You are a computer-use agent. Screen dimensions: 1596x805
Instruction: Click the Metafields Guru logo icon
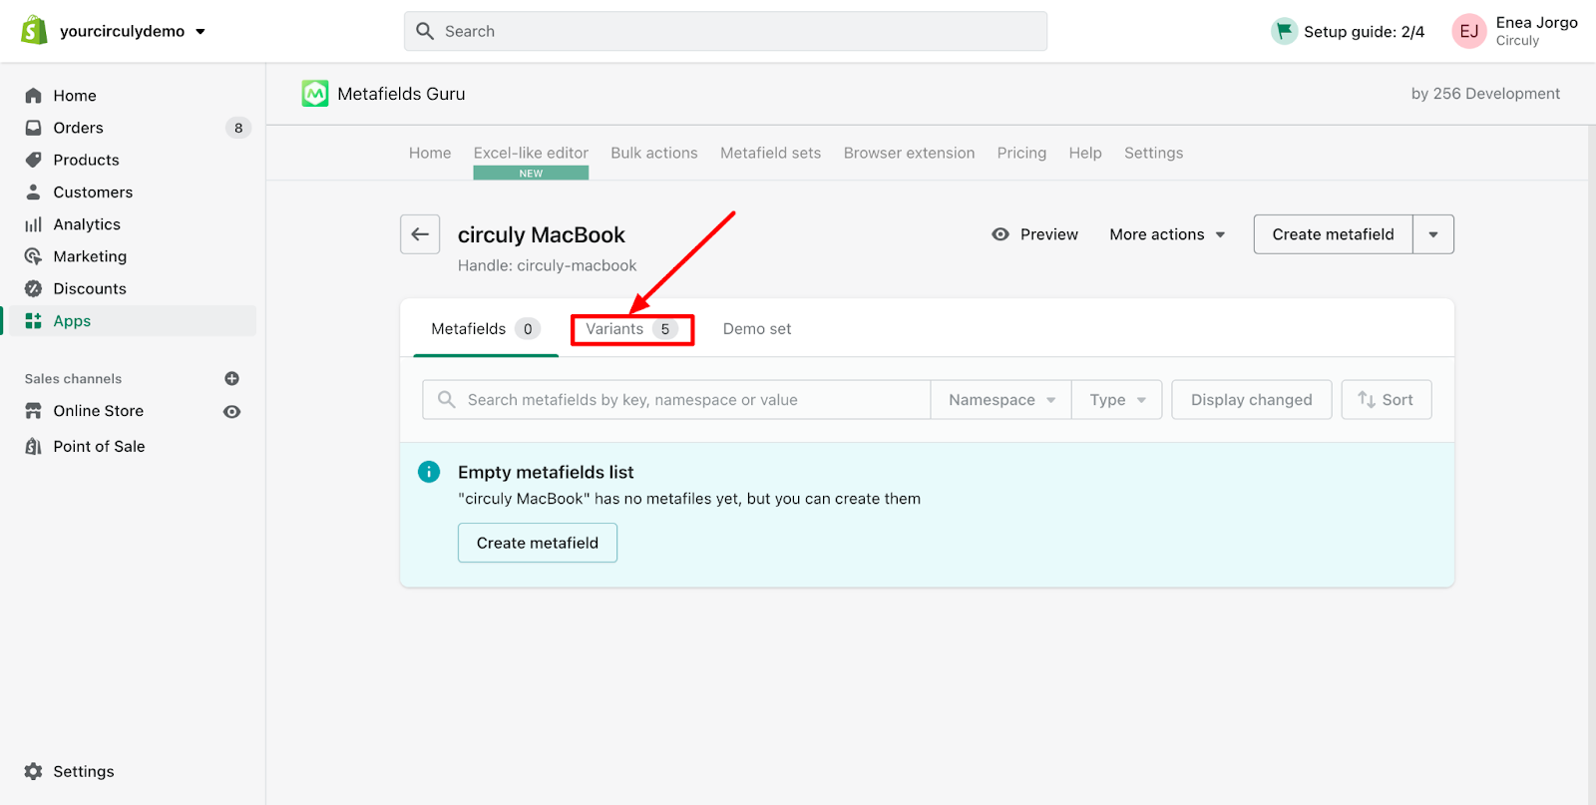click(x=315, y=94)
